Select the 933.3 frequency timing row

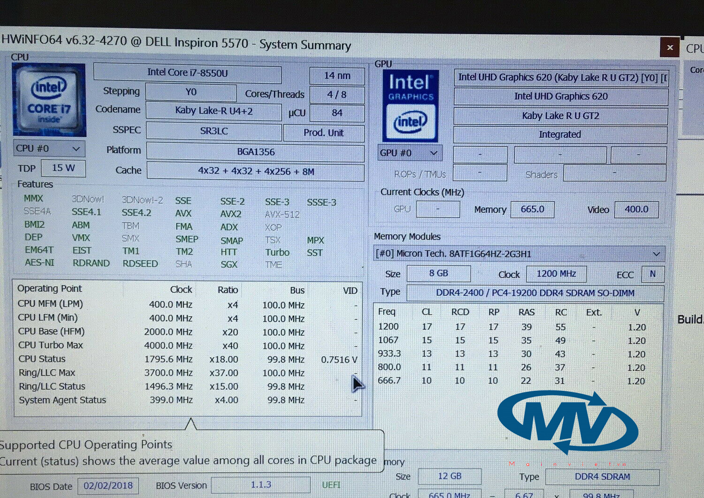[513, 354]
